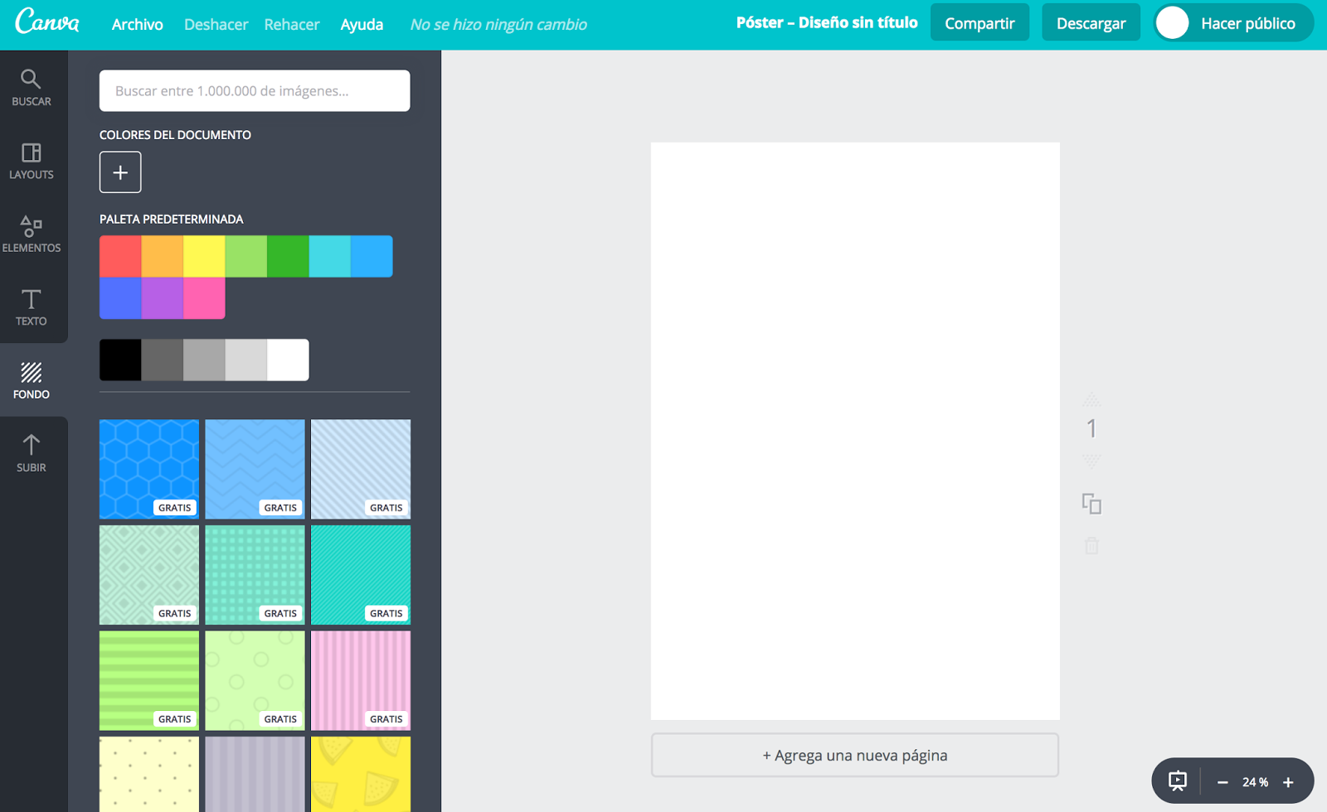Viewport: 1327px width, 812px height.
Task: Start presentation mode from bottom toolbar
Action: (1178, 781)
